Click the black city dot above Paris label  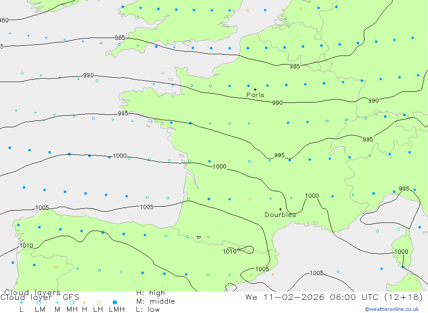[x=255, y=89]
